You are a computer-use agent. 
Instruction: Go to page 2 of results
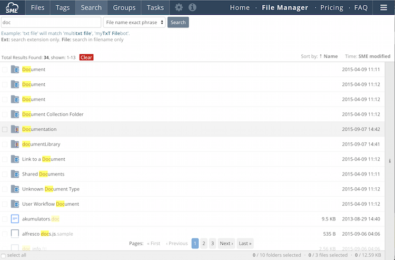click(x=204, y=243)
